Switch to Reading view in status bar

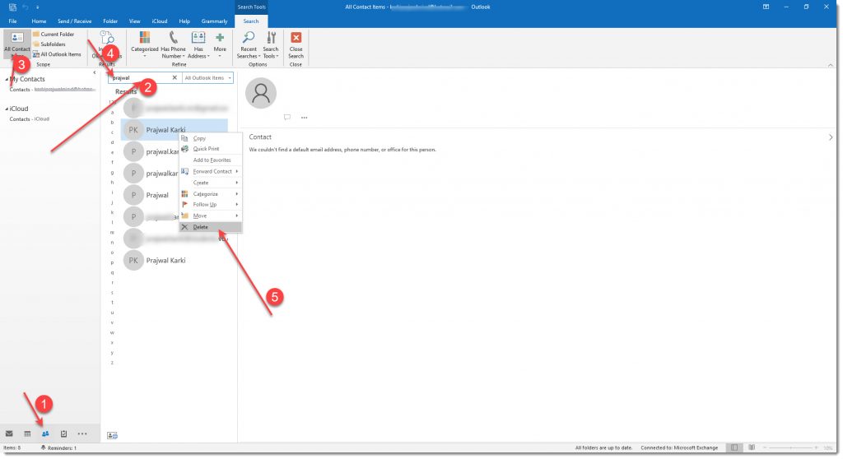pyautogui.click(x=752, y=447)
